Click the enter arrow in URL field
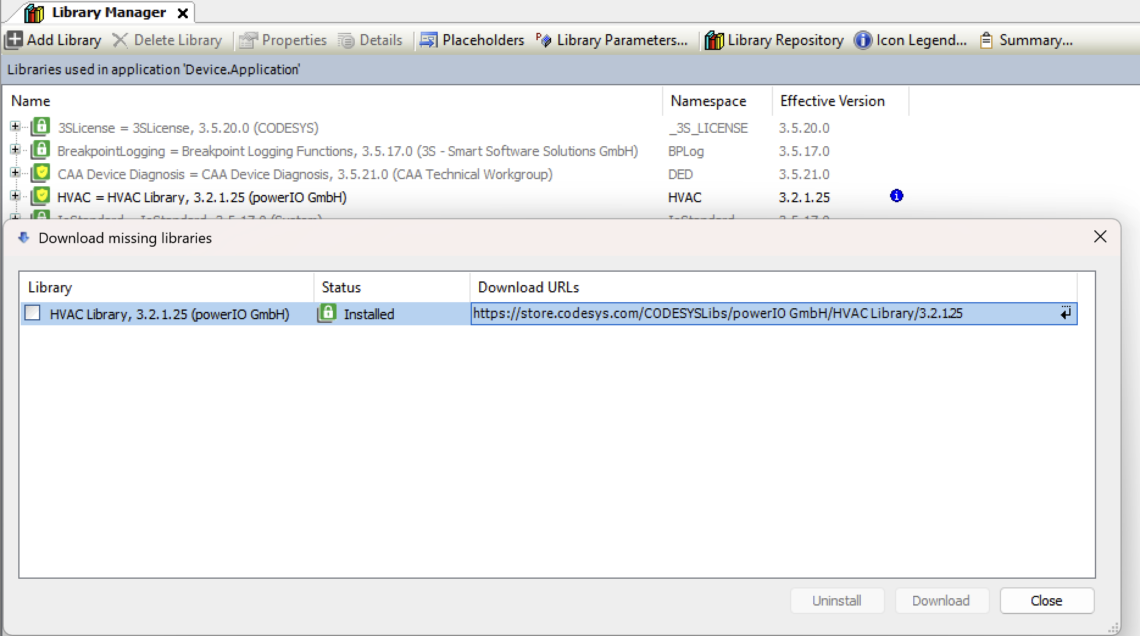Screen dimensions: 1140x636 click(1065, 314)
